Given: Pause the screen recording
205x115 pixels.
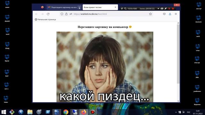Looking at the screenshot, I should [x=169, y=9].
